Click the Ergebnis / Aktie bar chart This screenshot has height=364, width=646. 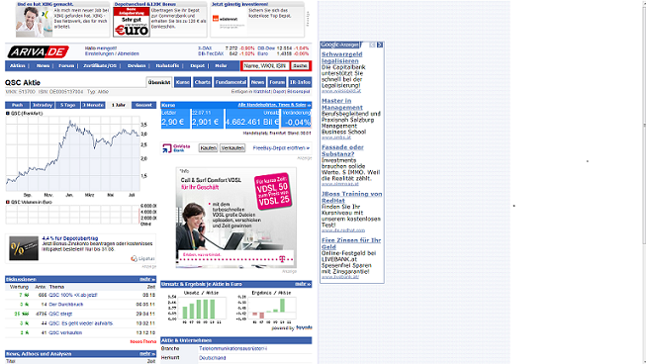266,308
